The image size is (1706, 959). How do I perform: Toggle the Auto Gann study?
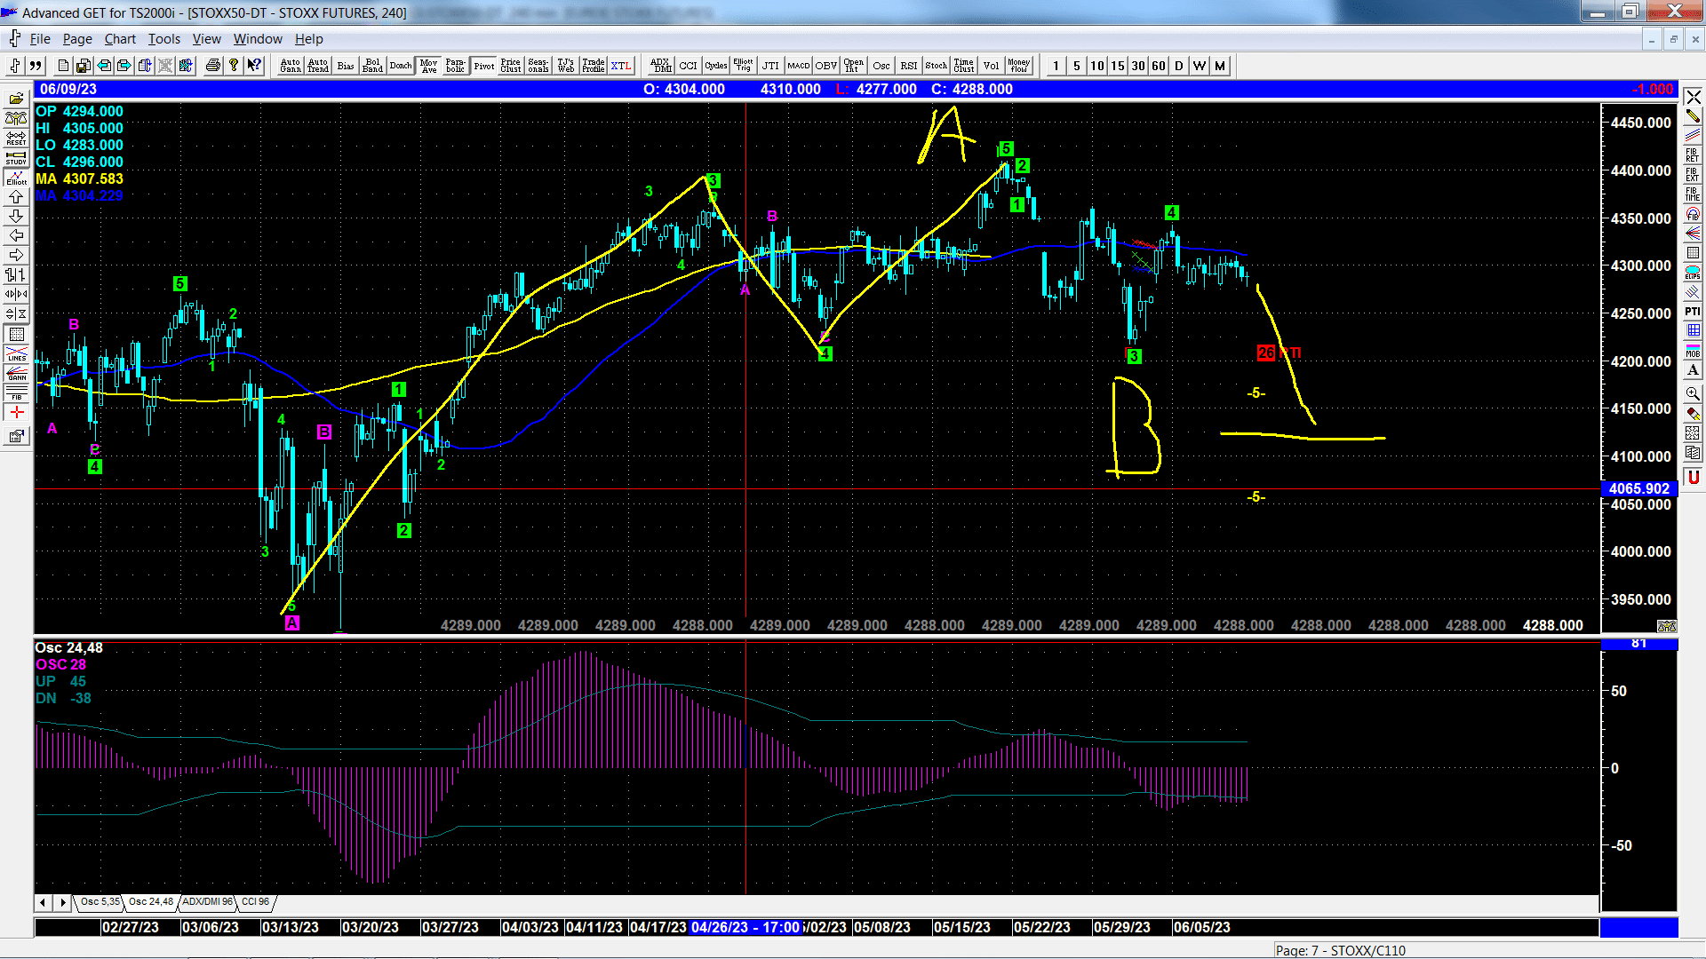291,66
